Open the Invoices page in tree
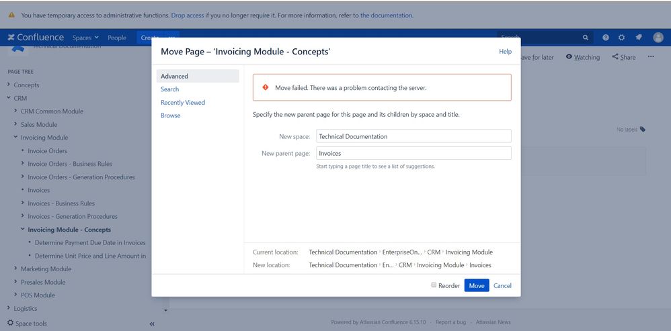Screen dimensions: 671x331 (38, 189)
